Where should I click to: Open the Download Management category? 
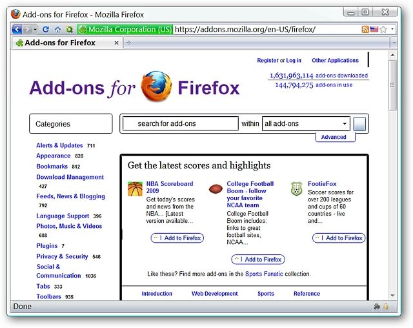(70, 177)
